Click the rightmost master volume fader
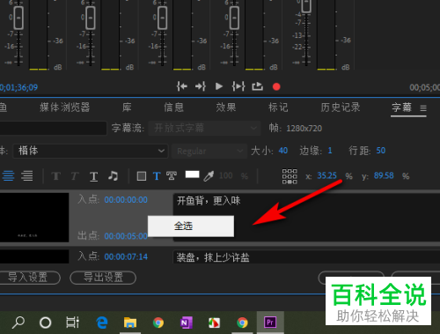 click(x=306, y=5)
